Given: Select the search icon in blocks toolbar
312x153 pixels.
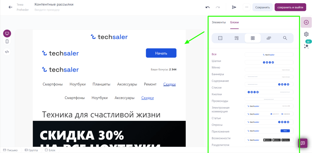Looking at the screenshot, I should click(285, 38).
